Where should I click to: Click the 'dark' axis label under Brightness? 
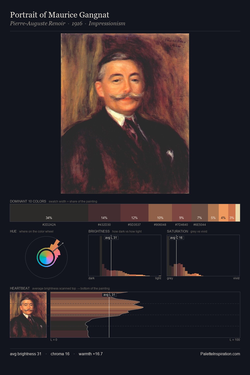[x=91, y=278]
